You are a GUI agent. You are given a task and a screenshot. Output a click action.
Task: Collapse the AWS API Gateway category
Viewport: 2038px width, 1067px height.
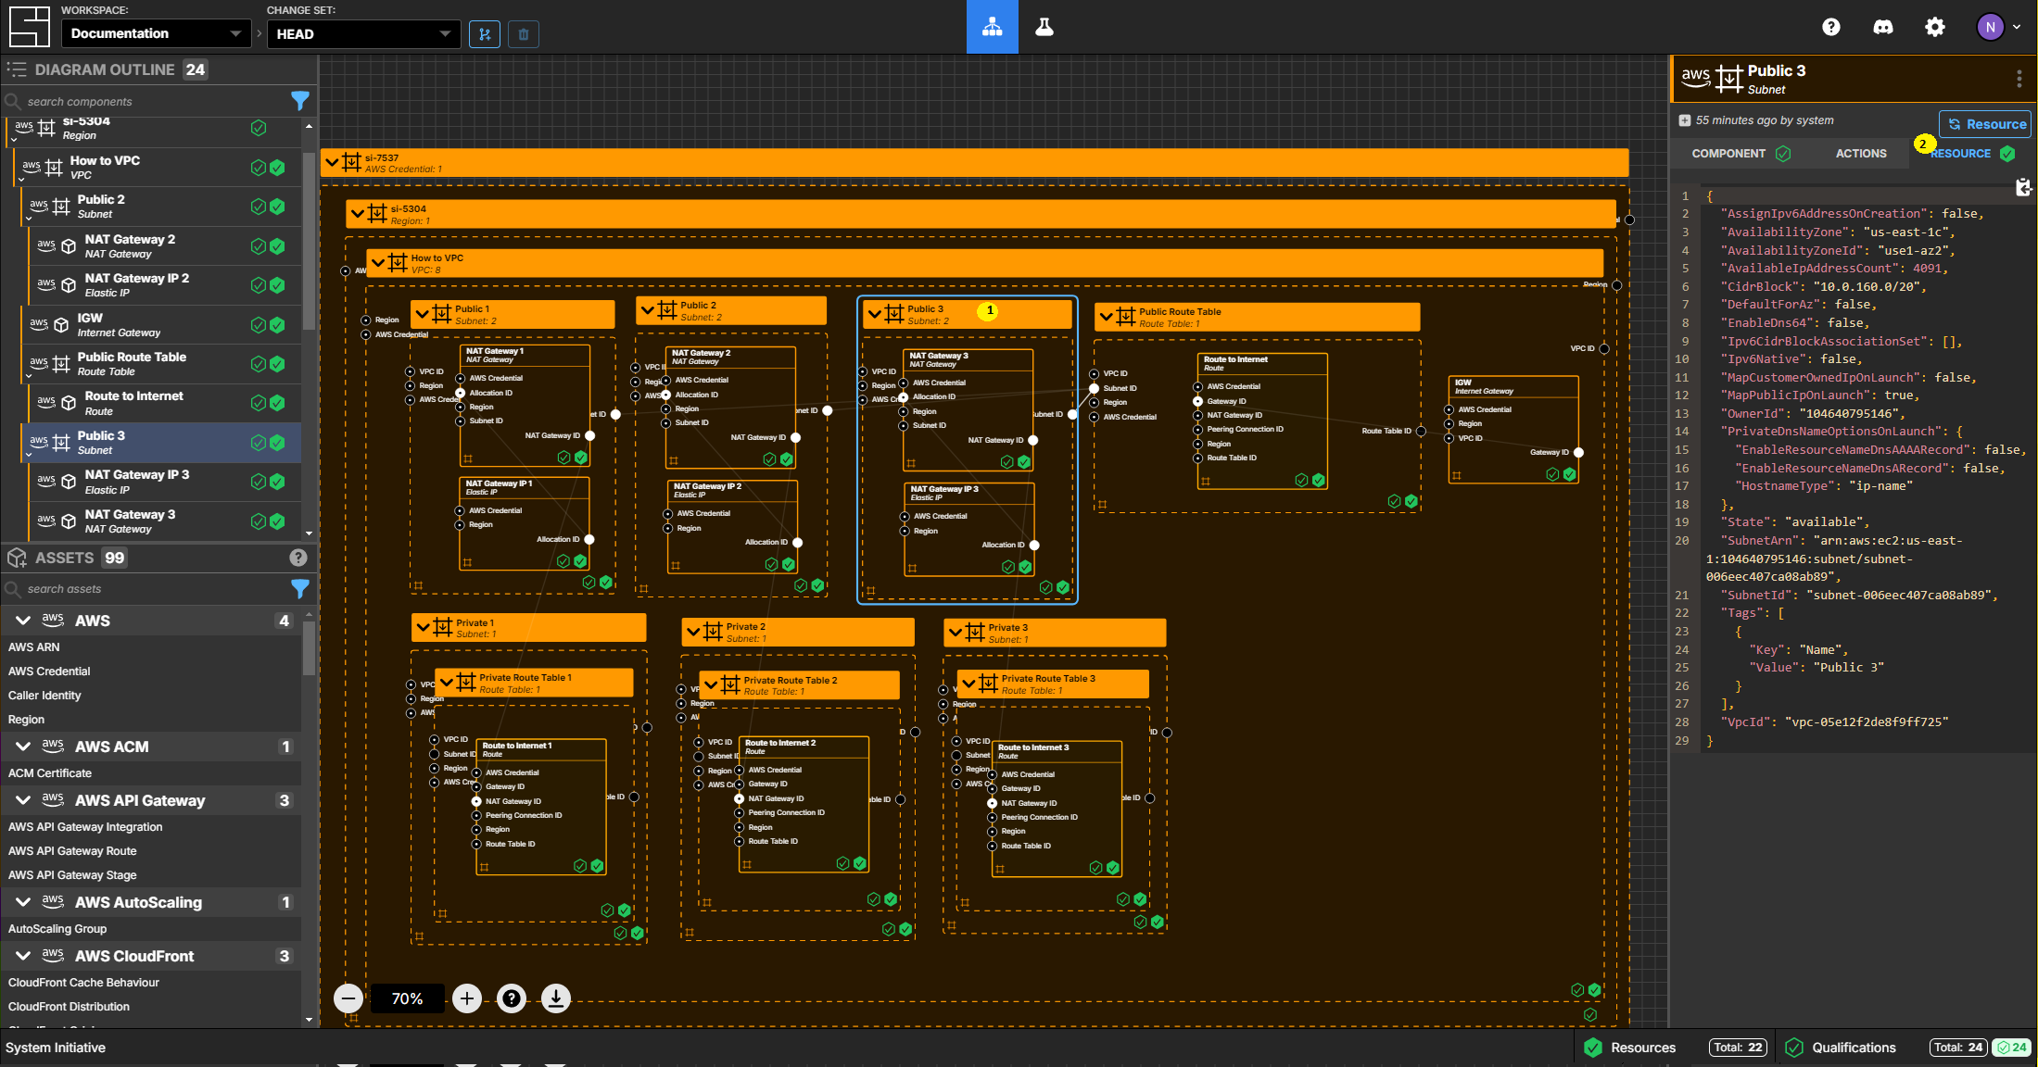tap(24, 800)
